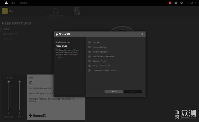Click the 'Preference test' label

[x=63, y=42]
